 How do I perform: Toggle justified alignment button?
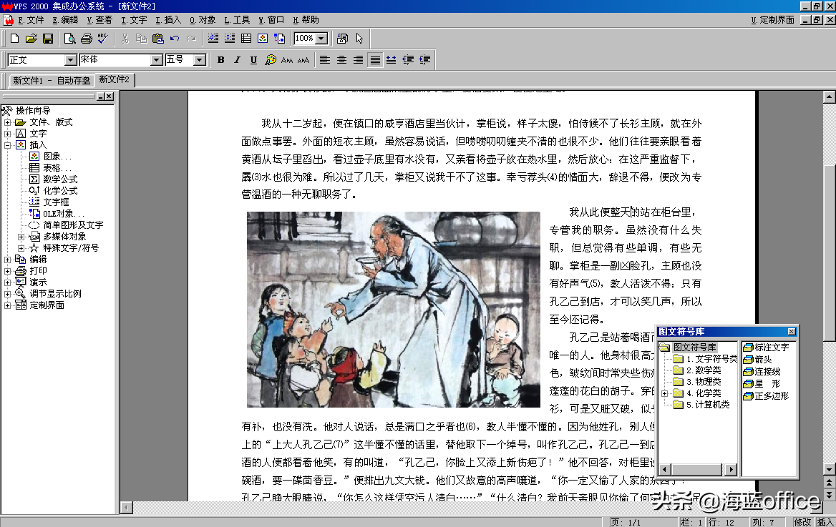click(x=375, y=59)
